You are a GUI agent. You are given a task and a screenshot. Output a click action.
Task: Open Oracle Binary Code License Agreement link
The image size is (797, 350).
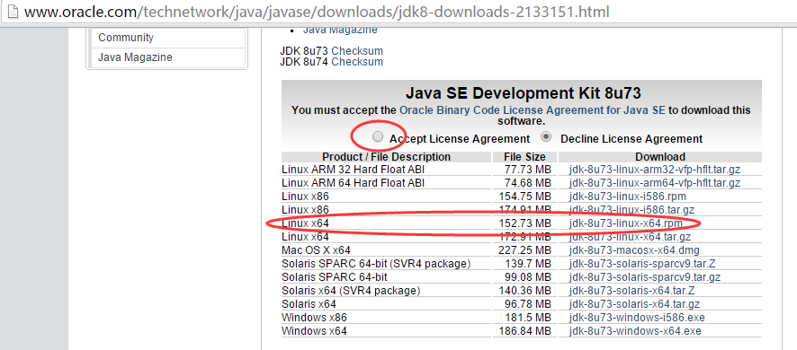point(533,110)
